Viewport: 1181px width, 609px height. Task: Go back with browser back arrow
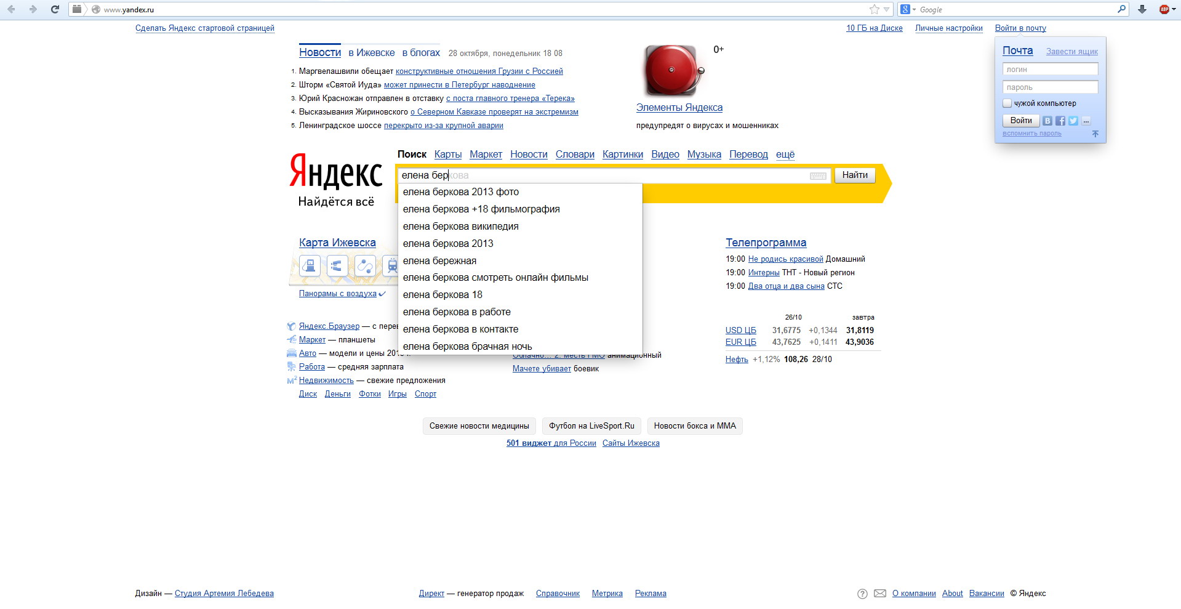(x=11, y=9)
